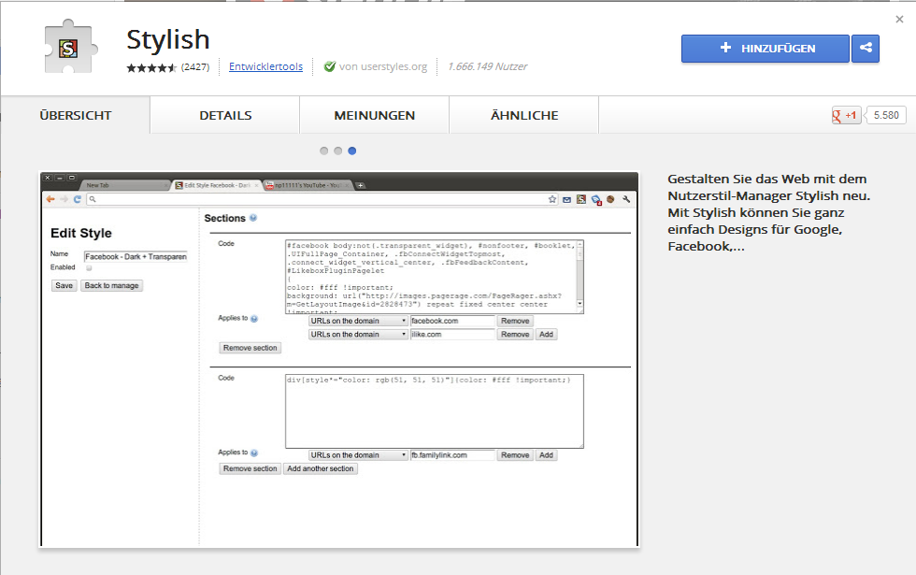
Task: Open the Entwicklertools category link
Action: click(265, 66)
